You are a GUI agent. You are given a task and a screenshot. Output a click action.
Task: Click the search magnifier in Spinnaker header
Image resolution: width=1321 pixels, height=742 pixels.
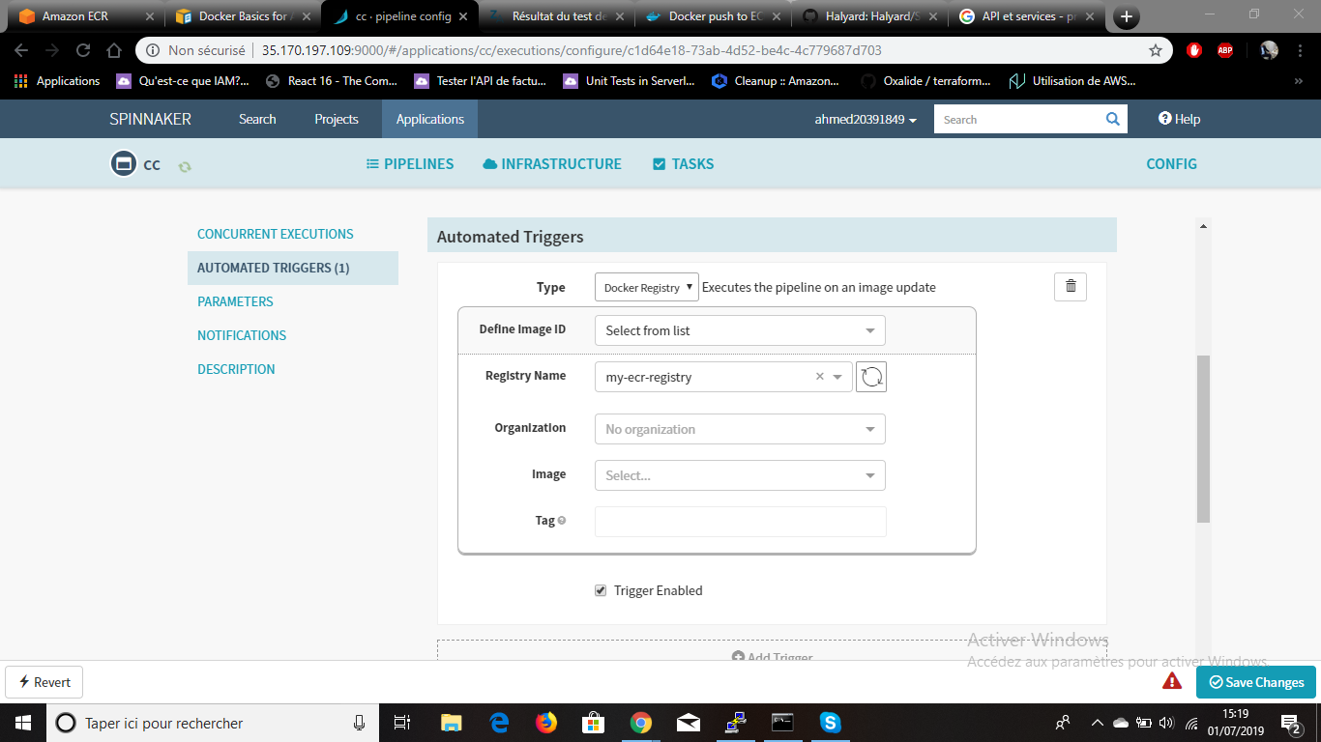(x=1113, y=119)
